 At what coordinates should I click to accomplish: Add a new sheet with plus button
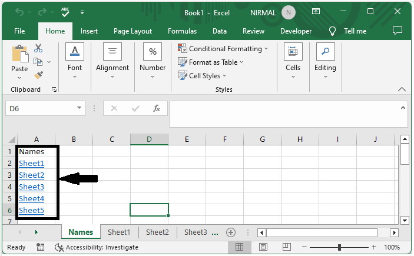(231, 232)
